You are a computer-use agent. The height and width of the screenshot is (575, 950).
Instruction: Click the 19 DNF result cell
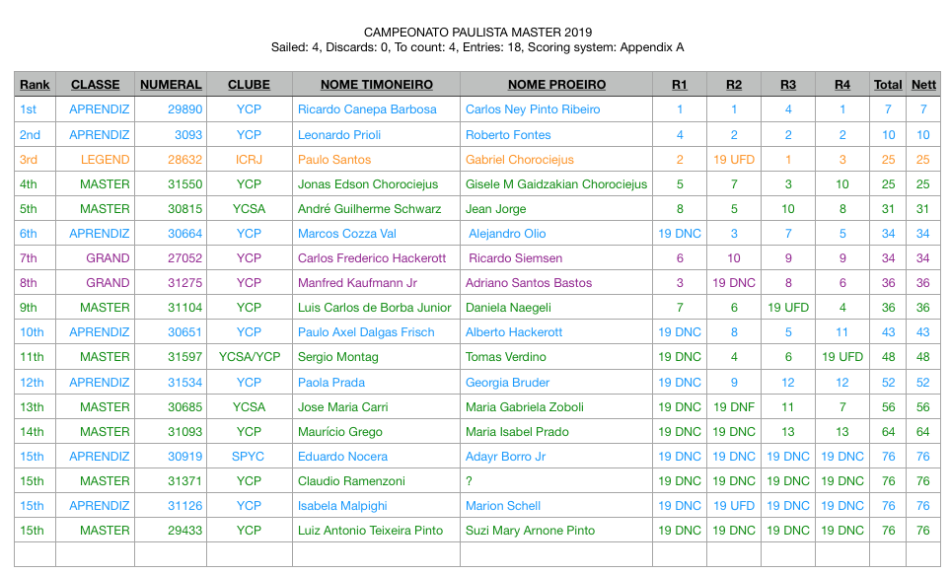tap(734, 406)
